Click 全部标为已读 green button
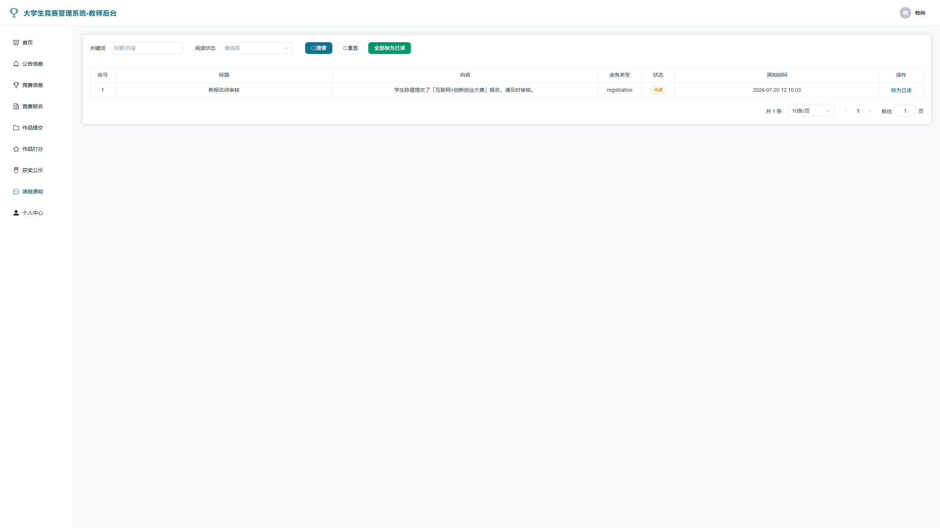This screenshot has height=528, width=940. tap(389, 48)
